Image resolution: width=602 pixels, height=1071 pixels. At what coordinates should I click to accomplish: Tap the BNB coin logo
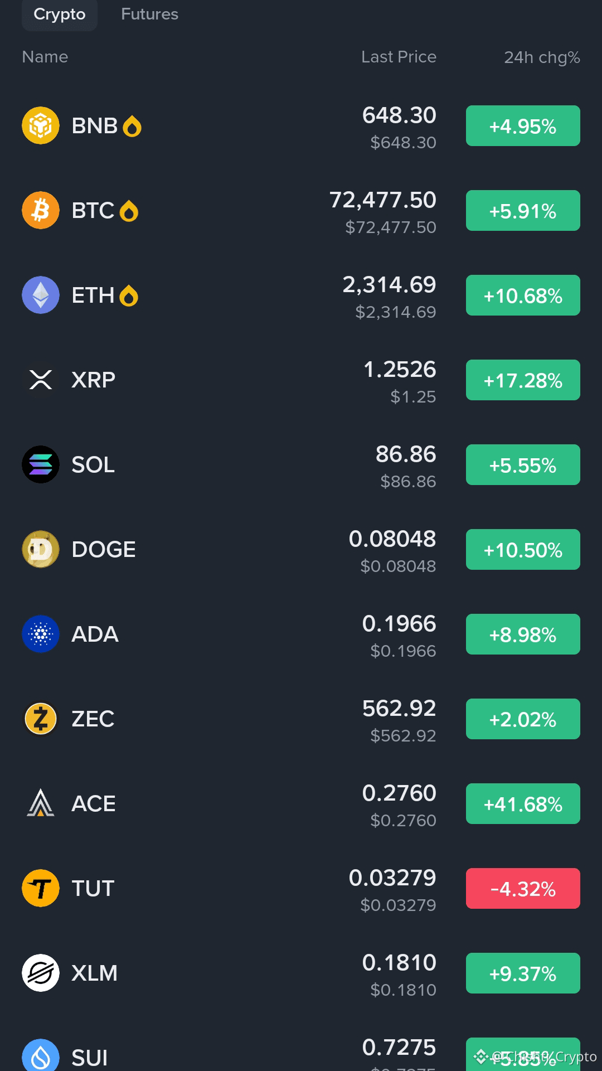[41, 125]
